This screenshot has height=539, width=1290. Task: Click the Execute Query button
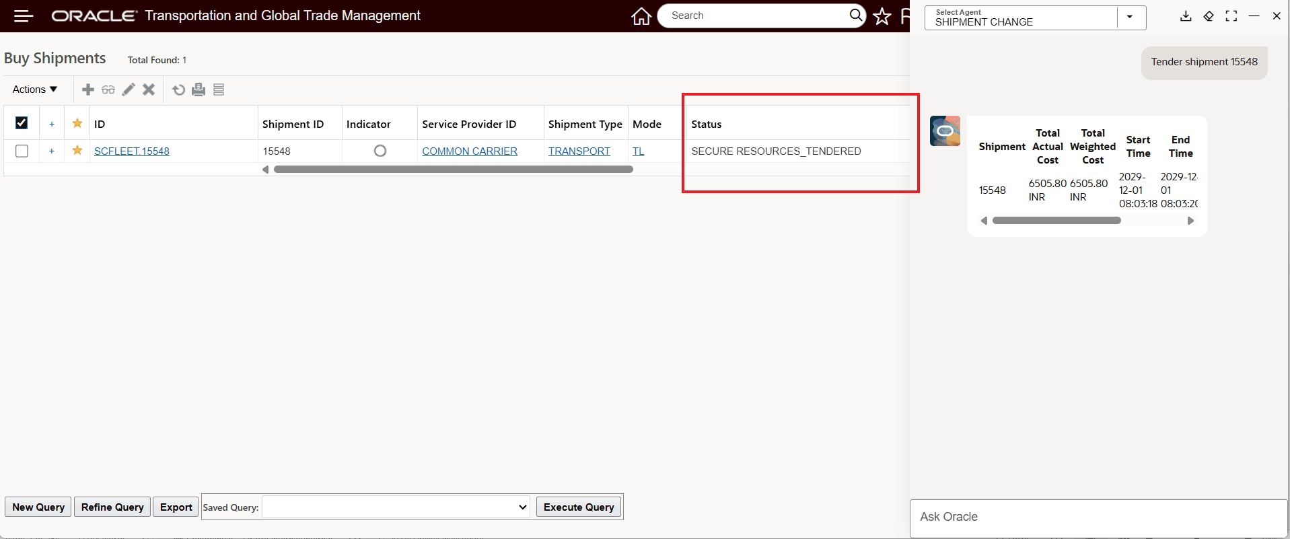pyautogui.click(x=579, y=507)
